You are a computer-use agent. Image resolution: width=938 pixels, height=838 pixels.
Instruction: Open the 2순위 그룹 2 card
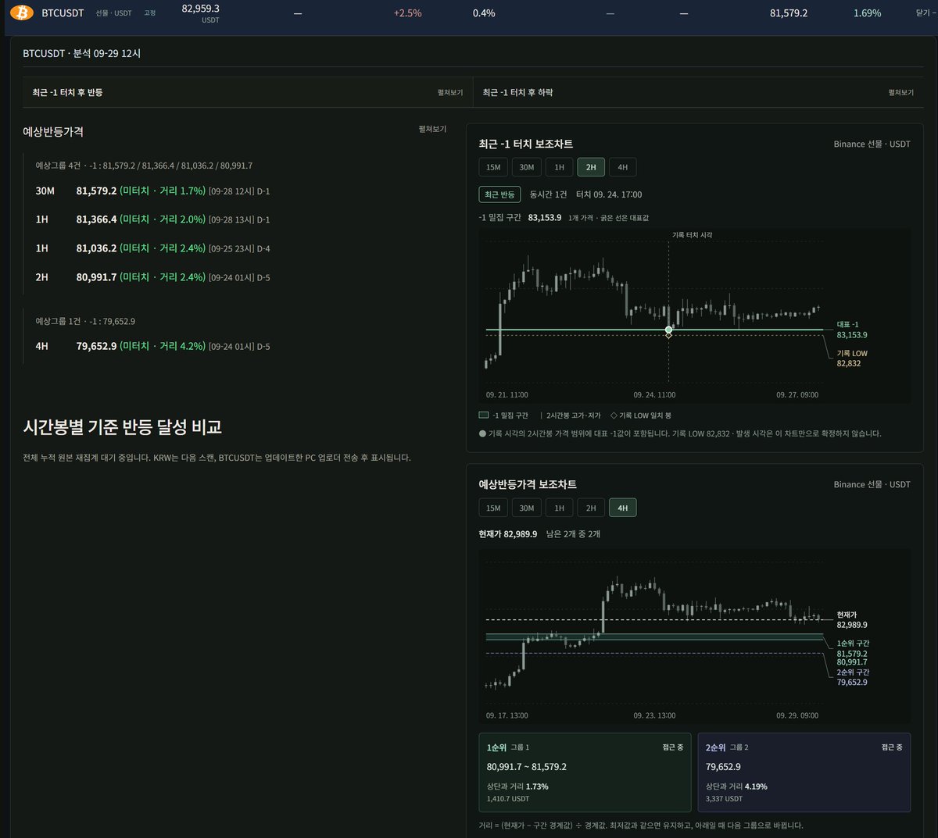[804, 772]
